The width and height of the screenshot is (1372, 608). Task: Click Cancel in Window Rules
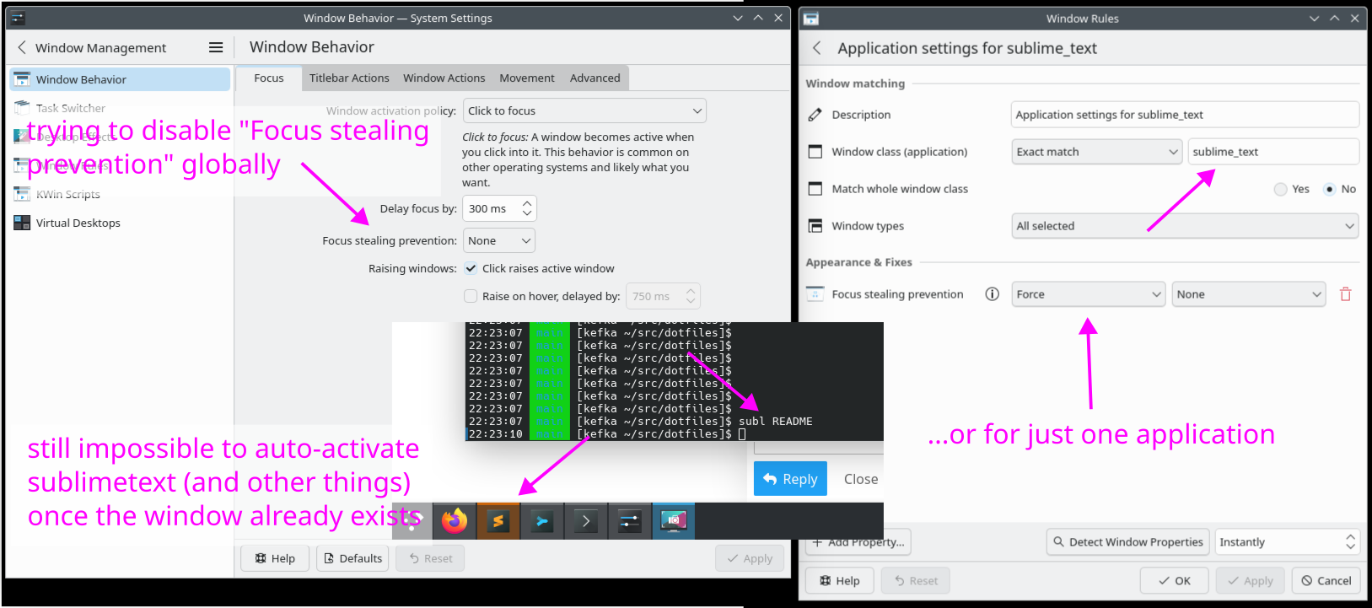[1326, 580]
